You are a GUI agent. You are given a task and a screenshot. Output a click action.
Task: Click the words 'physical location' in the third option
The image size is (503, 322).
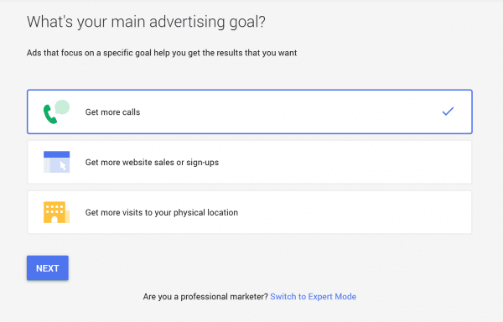[205, 213]
